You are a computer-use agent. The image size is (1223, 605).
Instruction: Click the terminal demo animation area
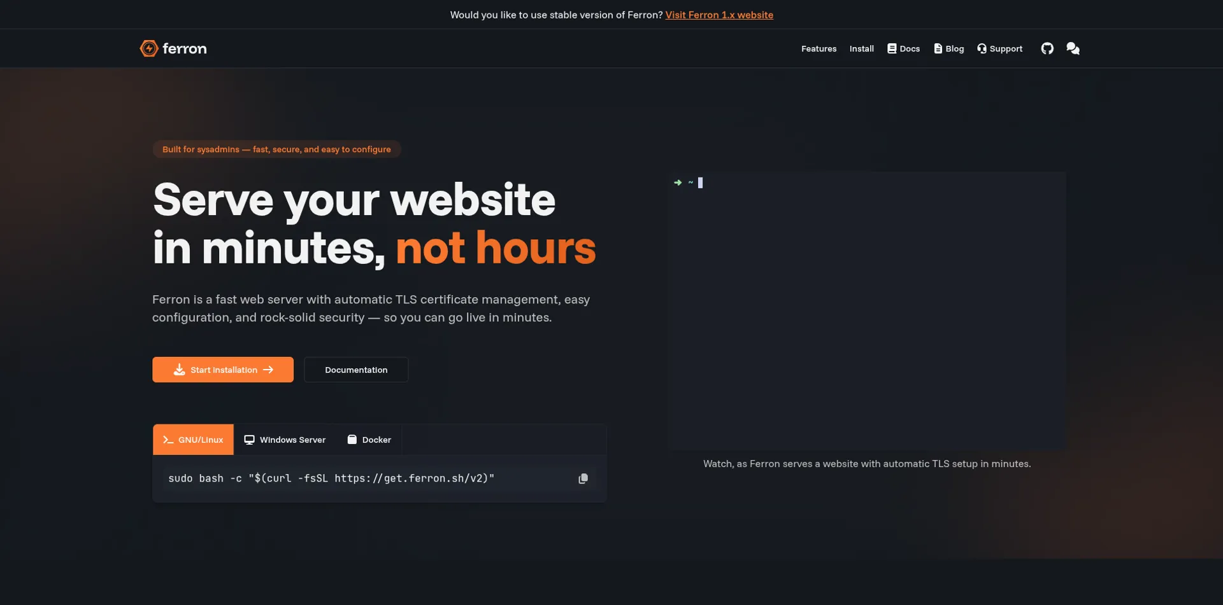tap(867, 310)
